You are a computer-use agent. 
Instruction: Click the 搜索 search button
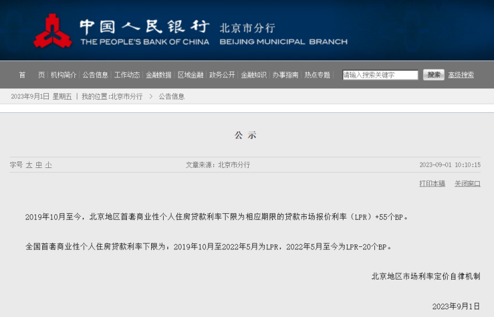click(433, 75)
